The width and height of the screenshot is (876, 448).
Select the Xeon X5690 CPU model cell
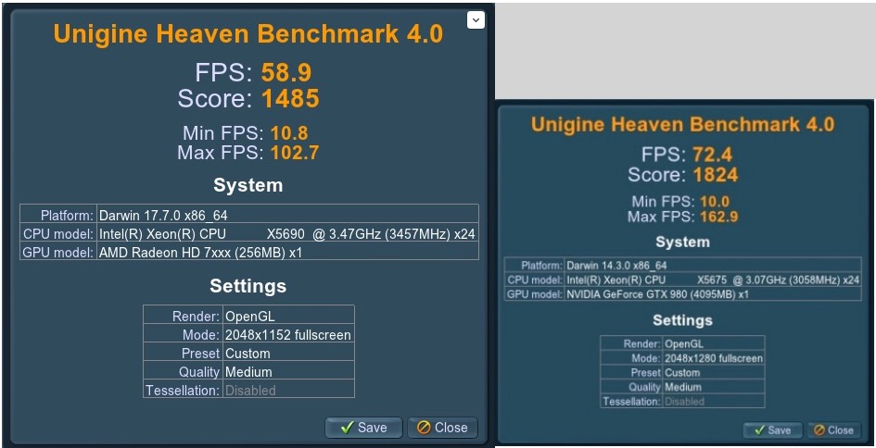(x=287, y=234)
